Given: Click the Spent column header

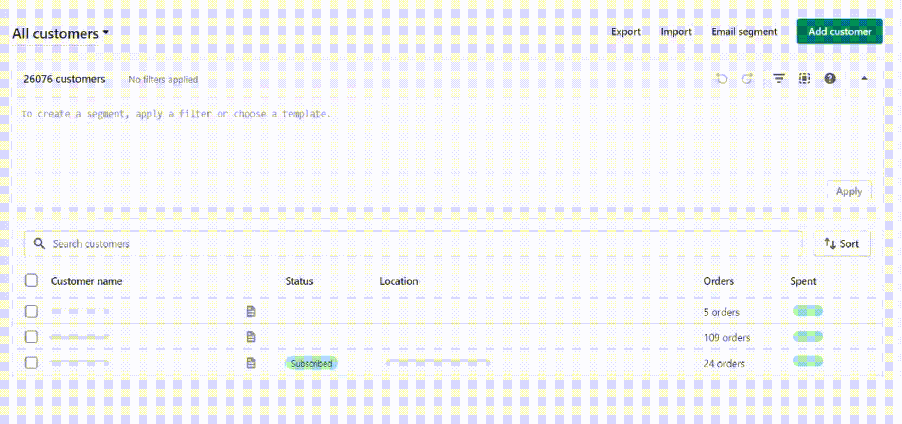Looking at the screenshot, I should 803,281.
